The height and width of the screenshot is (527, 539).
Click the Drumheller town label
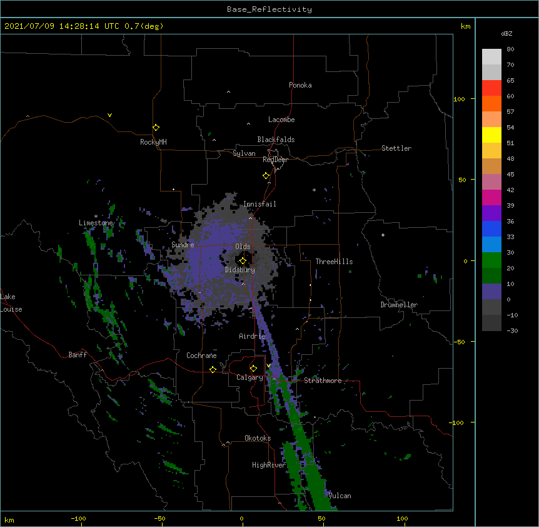[399, 305]
